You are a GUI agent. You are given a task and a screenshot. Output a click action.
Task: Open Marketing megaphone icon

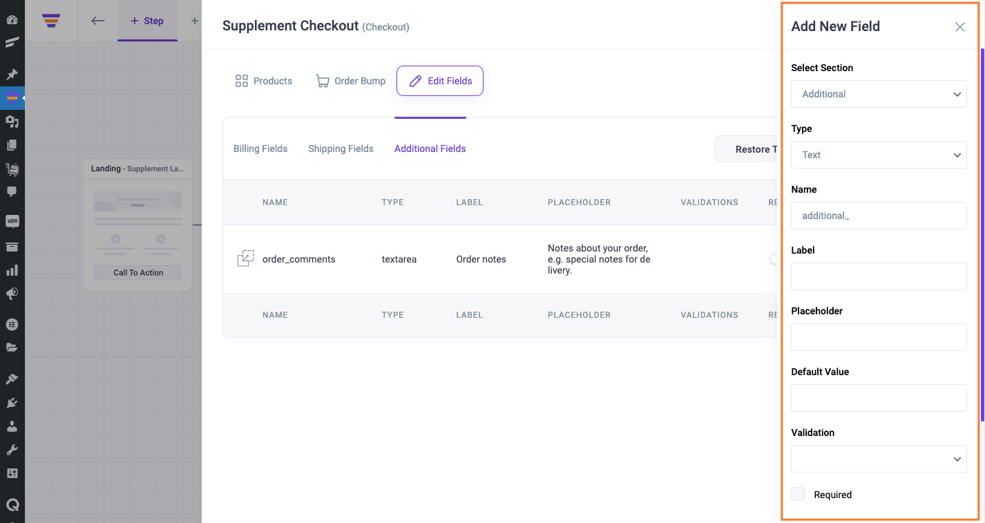(12, 294)
